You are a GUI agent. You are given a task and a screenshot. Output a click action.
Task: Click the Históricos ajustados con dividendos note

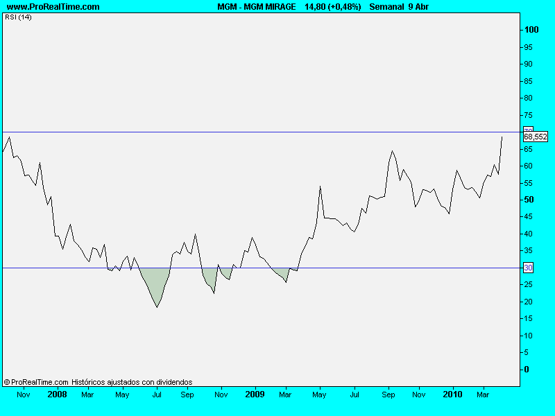(x=132, y=382)
